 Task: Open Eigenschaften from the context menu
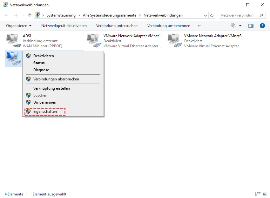coord(63,112)
